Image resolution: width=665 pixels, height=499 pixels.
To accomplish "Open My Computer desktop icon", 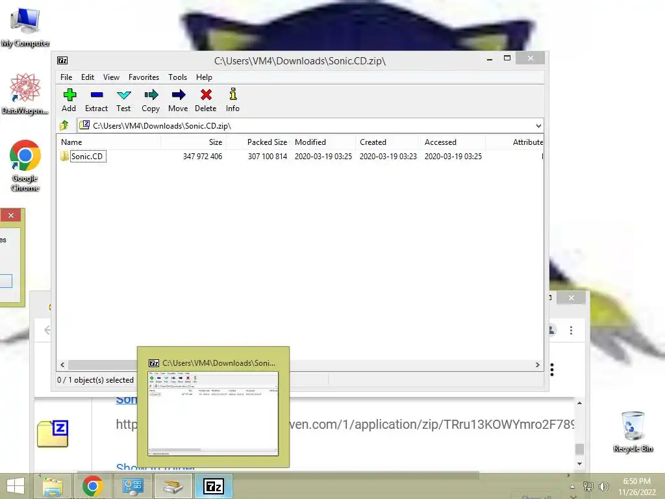I will click(25, 27).
